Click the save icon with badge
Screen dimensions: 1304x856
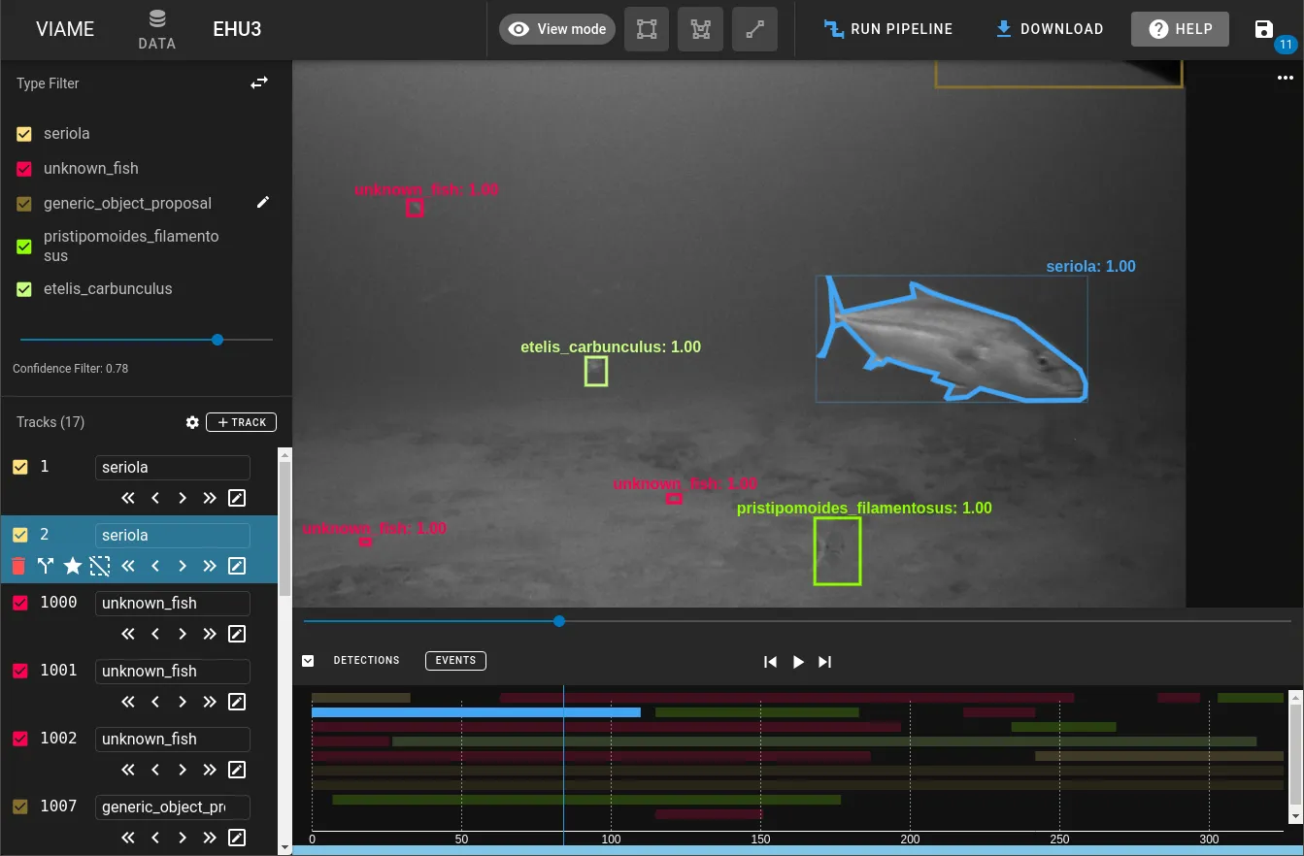(x=1264, y=29)
